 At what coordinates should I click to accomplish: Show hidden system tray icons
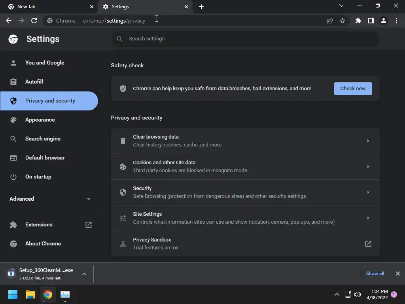(337, 294)
